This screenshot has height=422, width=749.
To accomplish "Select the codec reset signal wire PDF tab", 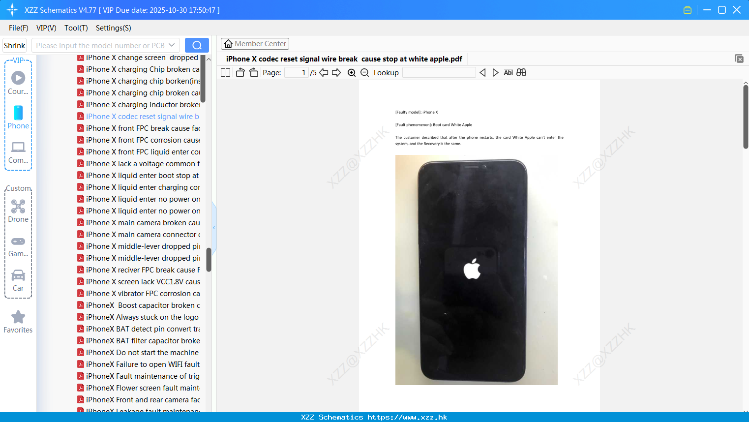I will tap(344, 59).
